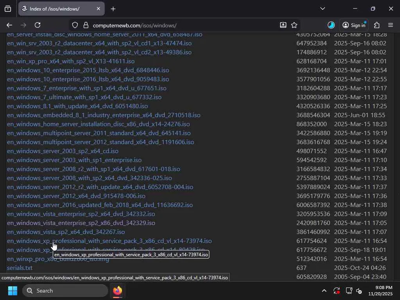Click date 2025-Oct-24 04:26 text
This screenshot has height=300, width=400.
[360, 268]
